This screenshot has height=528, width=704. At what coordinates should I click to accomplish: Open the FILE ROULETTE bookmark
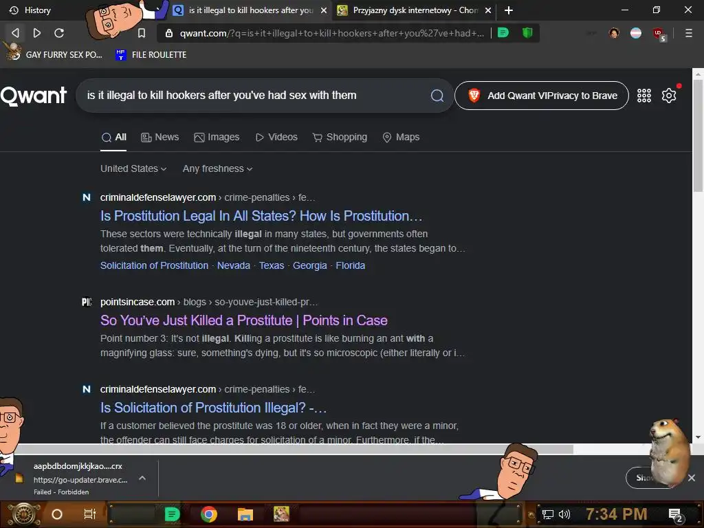click(x=151, y=55)
